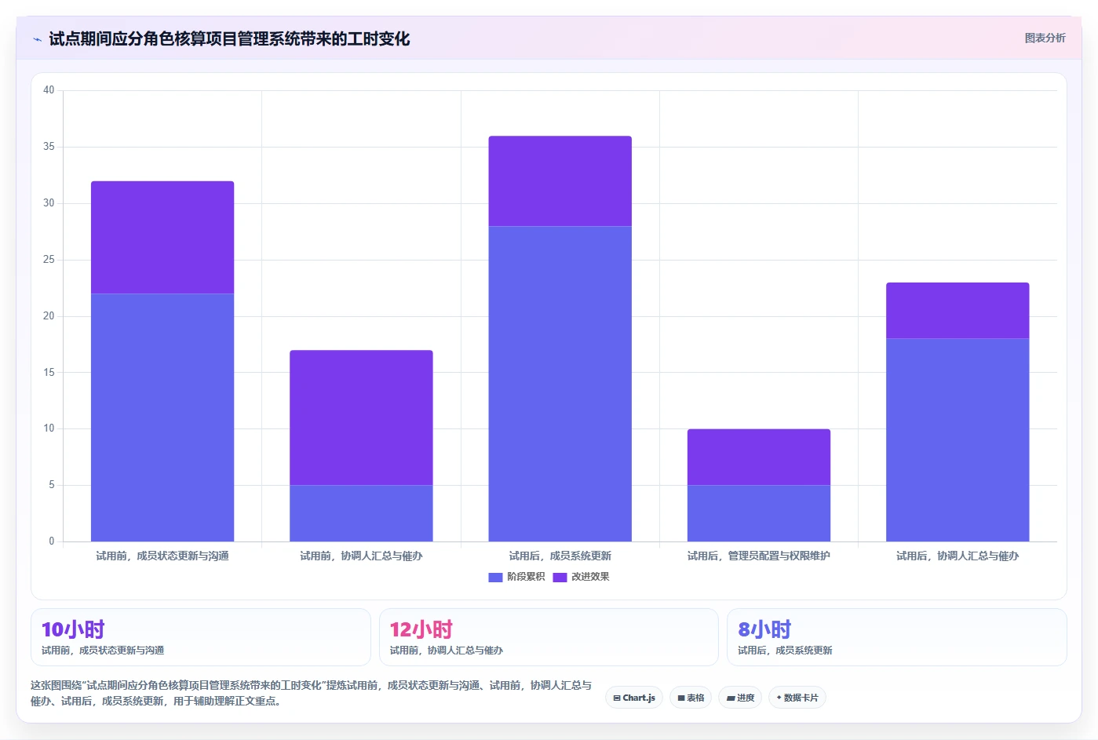Open the 8小时 stat card

[x=897, y=637]
